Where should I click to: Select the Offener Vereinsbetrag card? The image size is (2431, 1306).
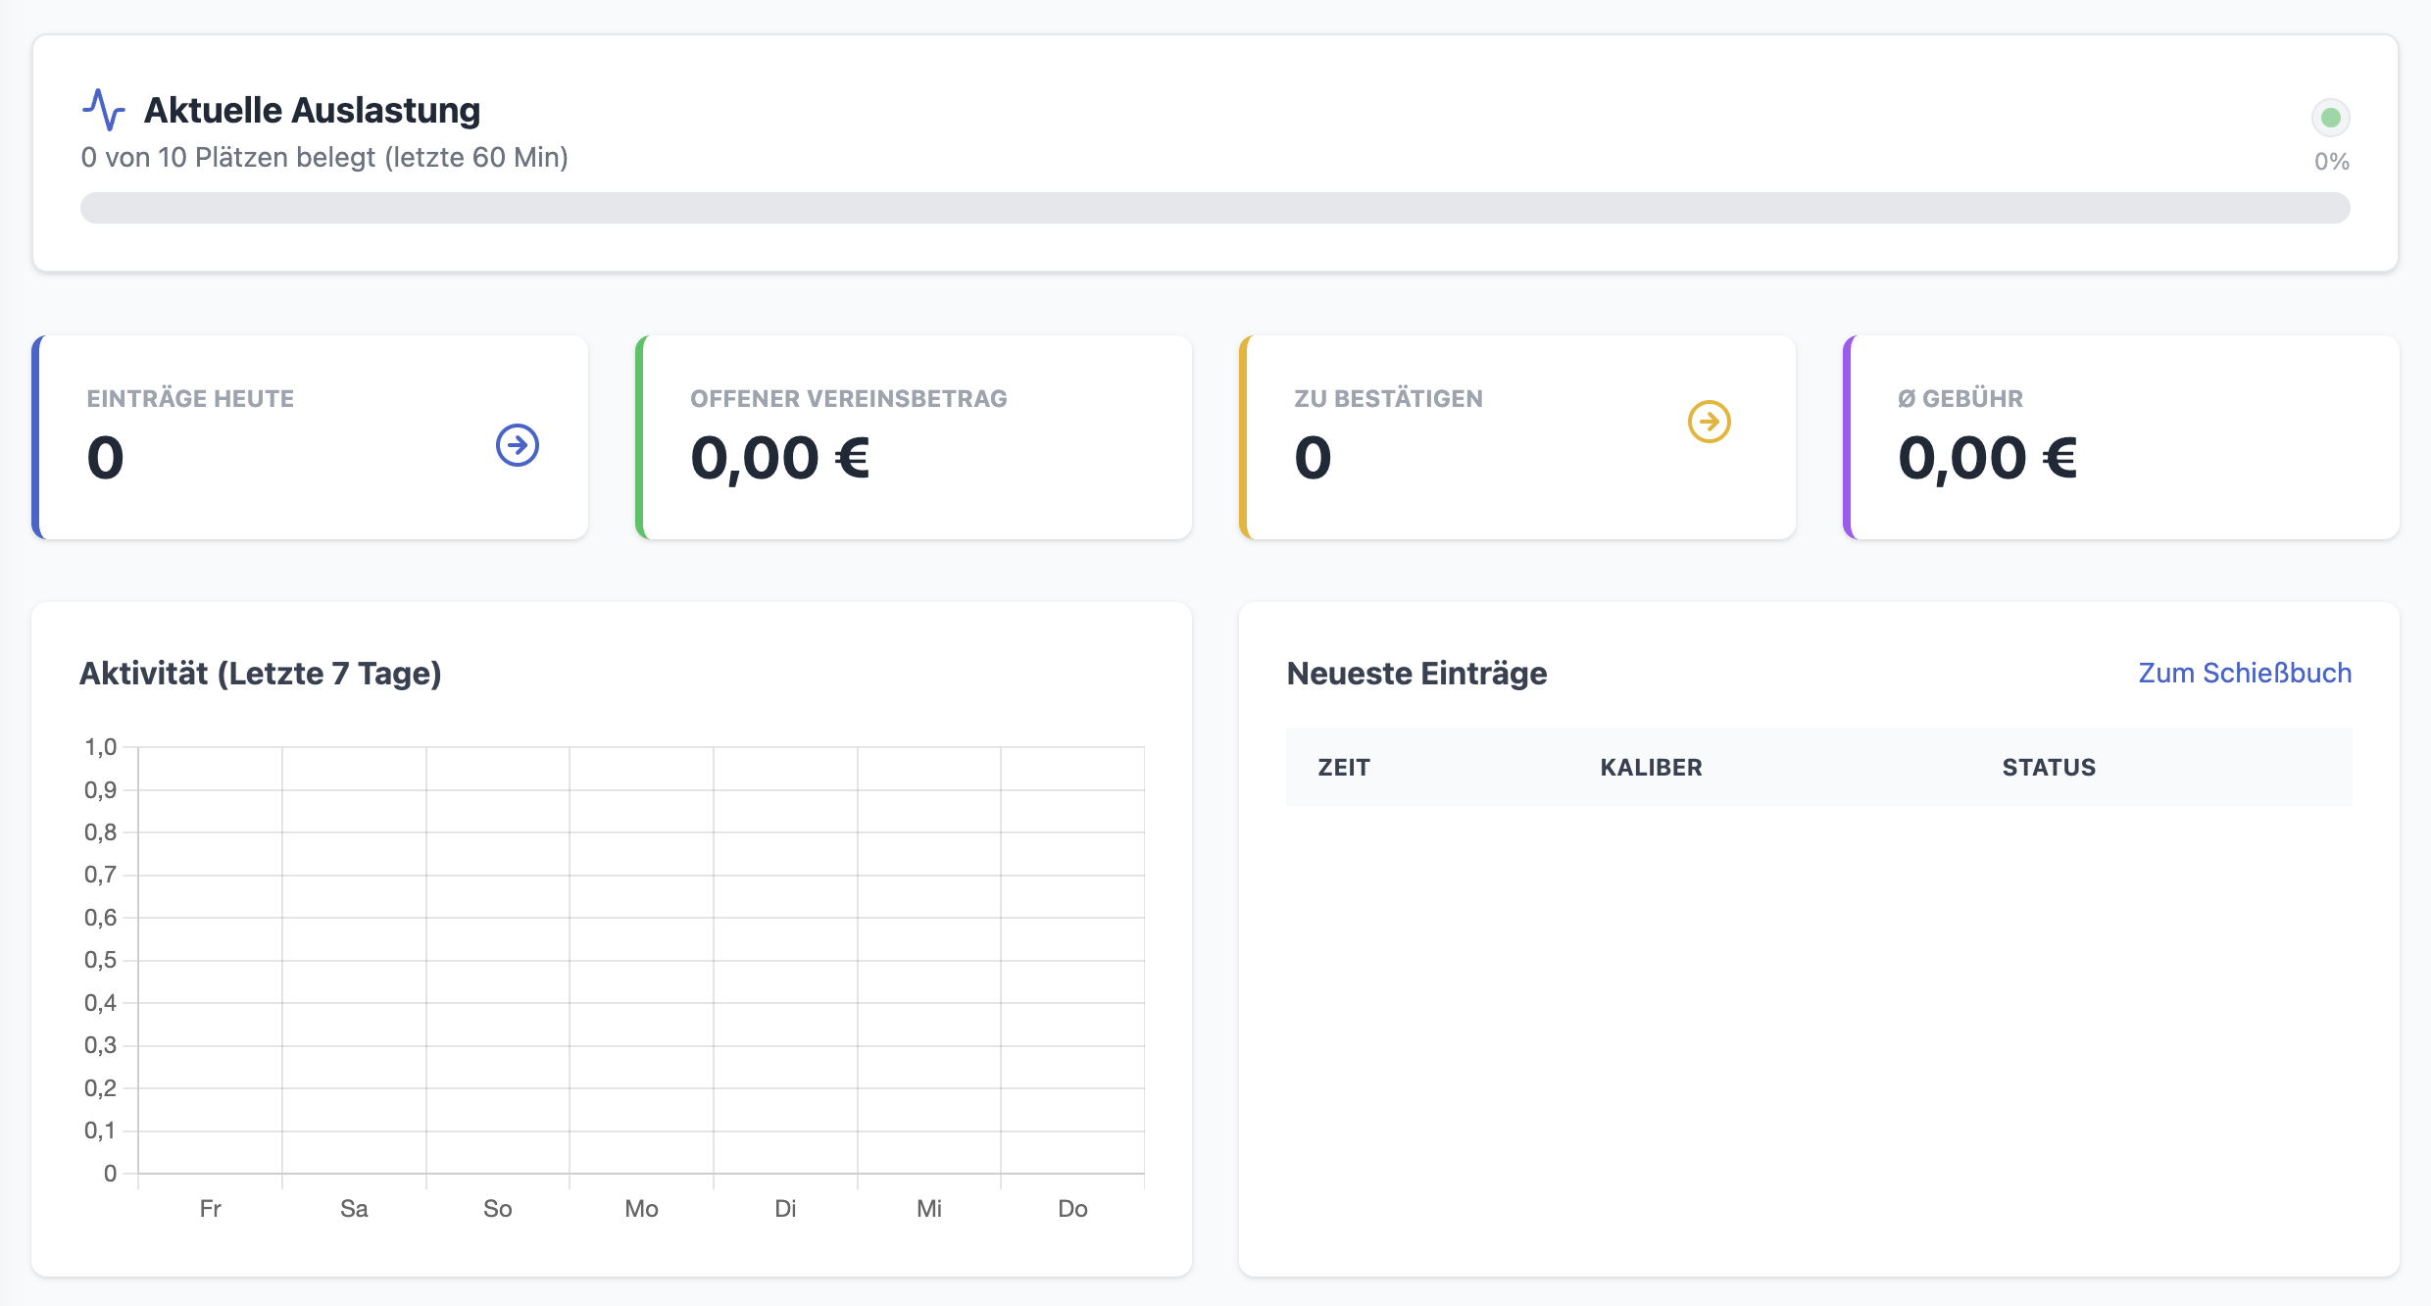click(x=914, y=437)
